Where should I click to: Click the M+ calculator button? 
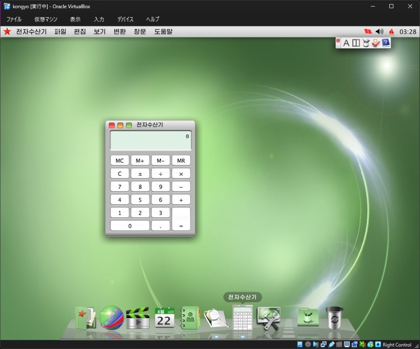click(140, 161)
